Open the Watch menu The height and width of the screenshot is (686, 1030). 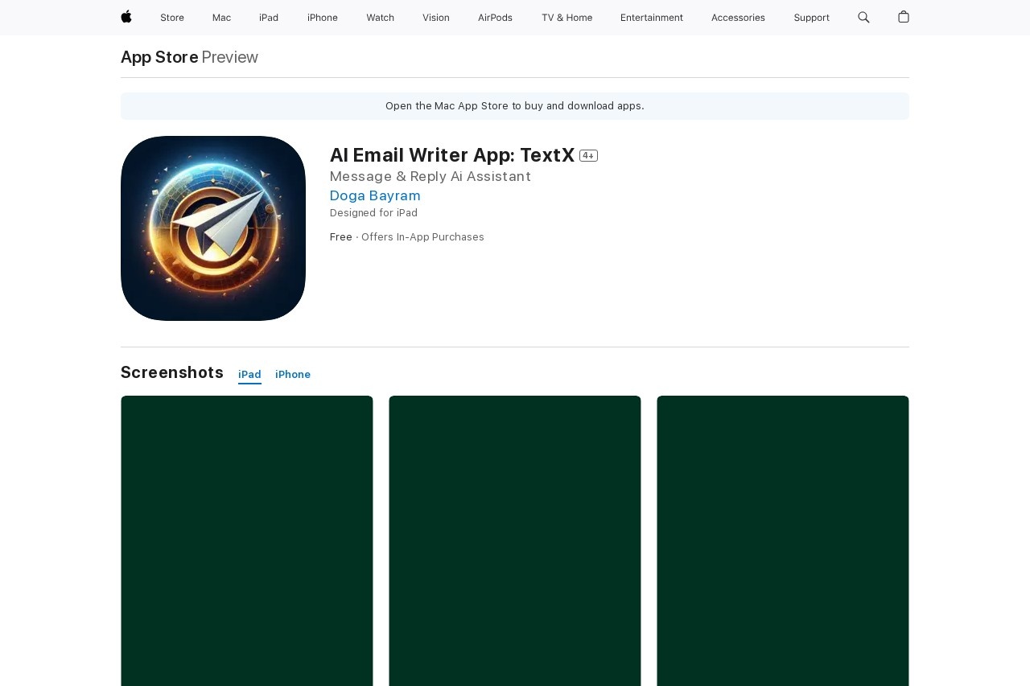[x=380, y=18]
